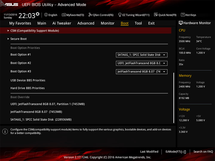Click +3.3V reading 3.360 V
This screenshot has height=161, width=215.
183,132
